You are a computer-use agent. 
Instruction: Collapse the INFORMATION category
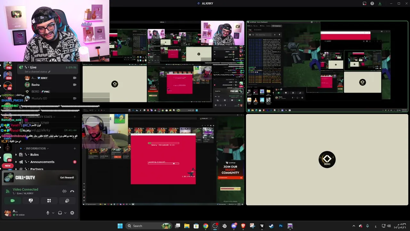35,149
